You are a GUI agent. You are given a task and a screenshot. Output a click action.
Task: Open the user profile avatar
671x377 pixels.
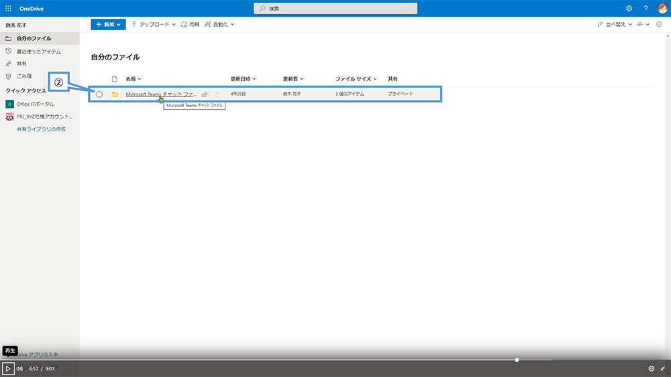pyautogui.click(x=662, y=8)
